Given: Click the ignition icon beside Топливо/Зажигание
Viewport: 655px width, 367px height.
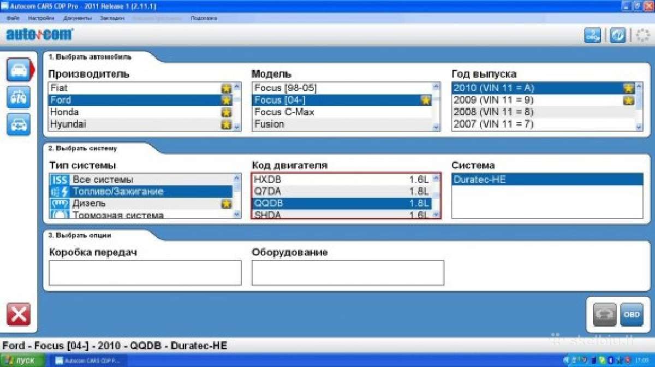Looking at the screenshot, I should (59, 192).
